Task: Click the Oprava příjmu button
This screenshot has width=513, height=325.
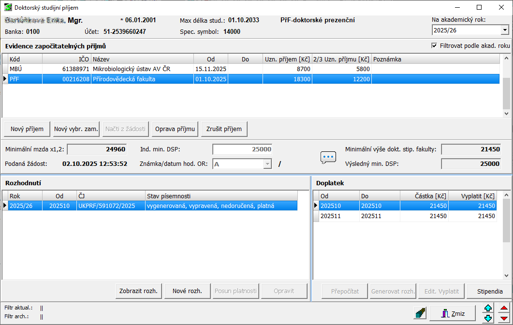Action: tap(175, 129)
